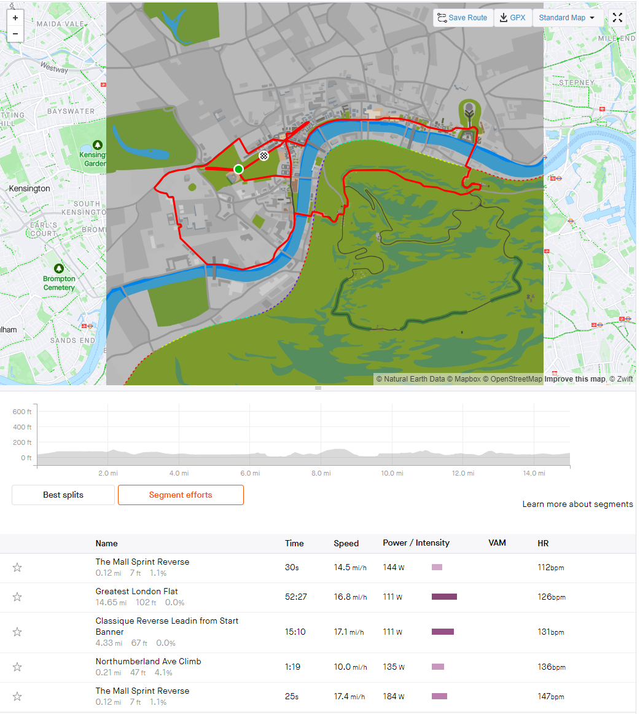The image size is (640, 714).
Task: Click the 52:27 time value
Action: coord(296,597)
